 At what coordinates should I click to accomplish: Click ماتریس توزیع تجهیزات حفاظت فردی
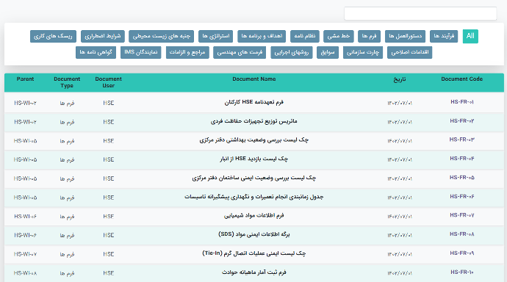[x=253, y=121]
